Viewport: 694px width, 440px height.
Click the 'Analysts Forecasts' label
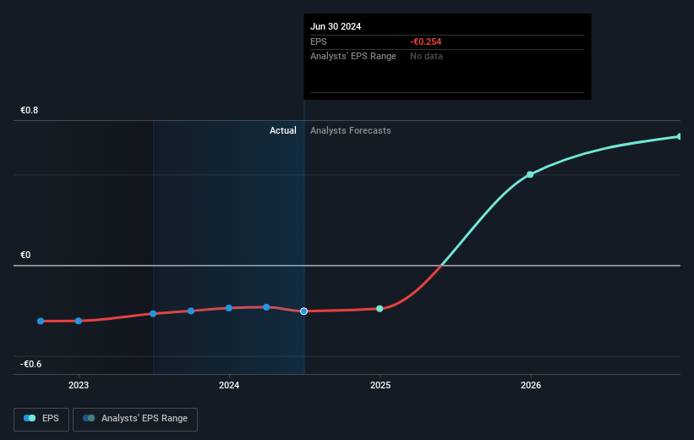(x=351, y=130)
